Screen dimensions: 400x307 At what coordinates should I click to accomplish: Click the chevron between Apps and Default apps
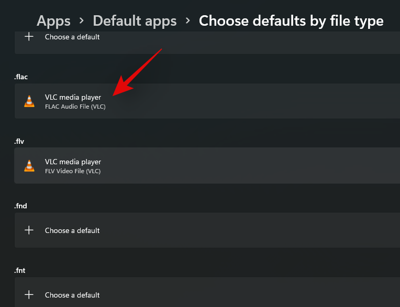pos(82,21)
